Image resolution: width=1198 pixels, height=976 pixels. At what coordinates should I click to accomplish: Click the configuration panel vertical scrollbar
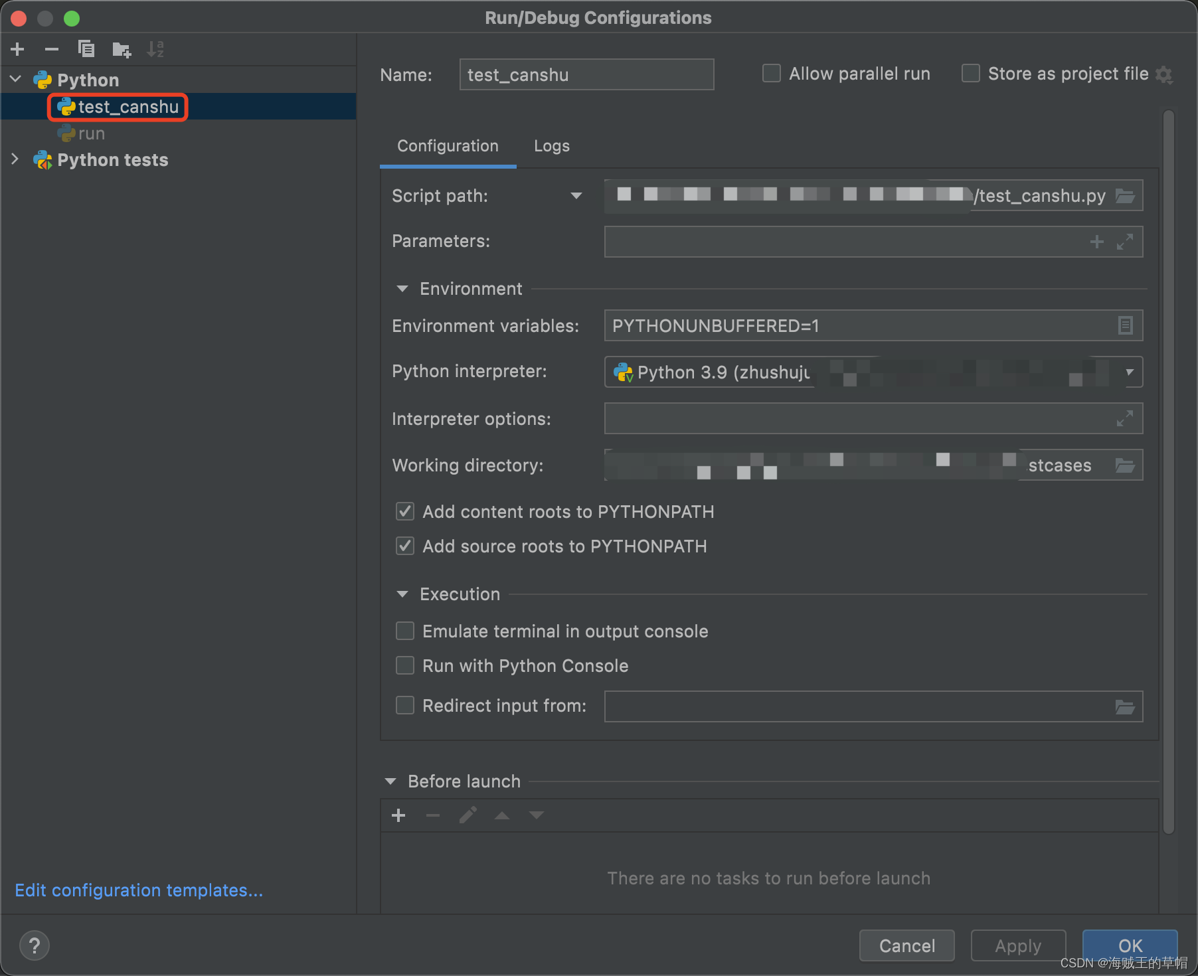1169,471
